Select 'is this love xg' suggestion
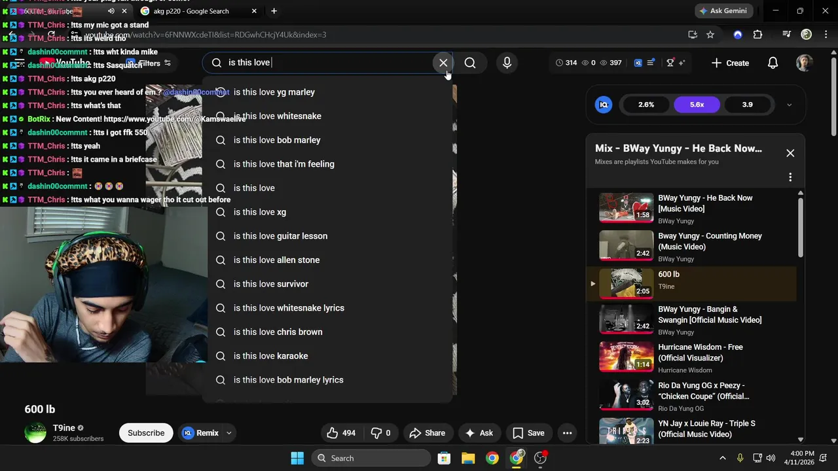 click(x=327, y=212)
